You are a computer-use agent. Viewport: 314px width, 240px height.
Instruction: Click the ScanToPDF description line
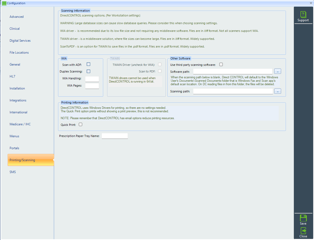tap(132, 46)
